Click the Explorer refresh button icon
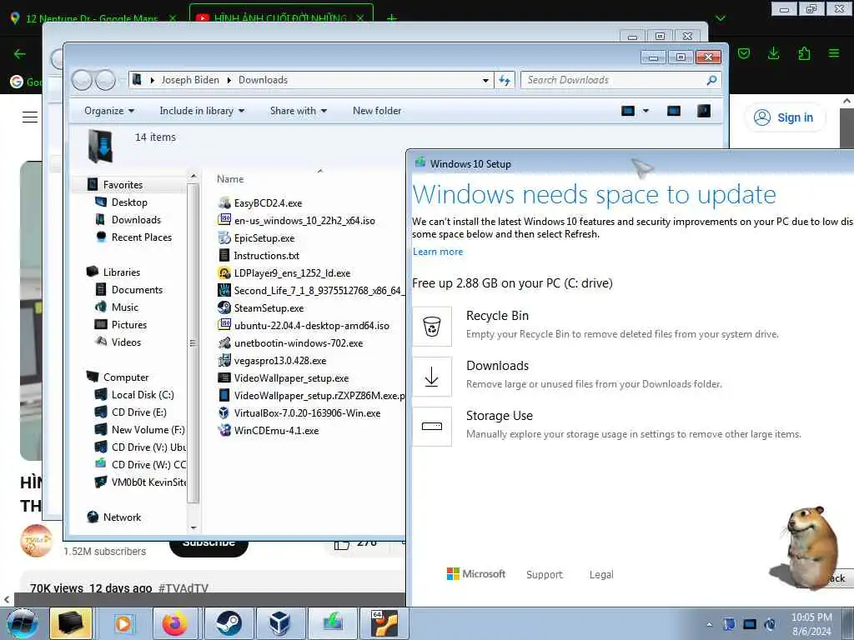 point(505,80)
